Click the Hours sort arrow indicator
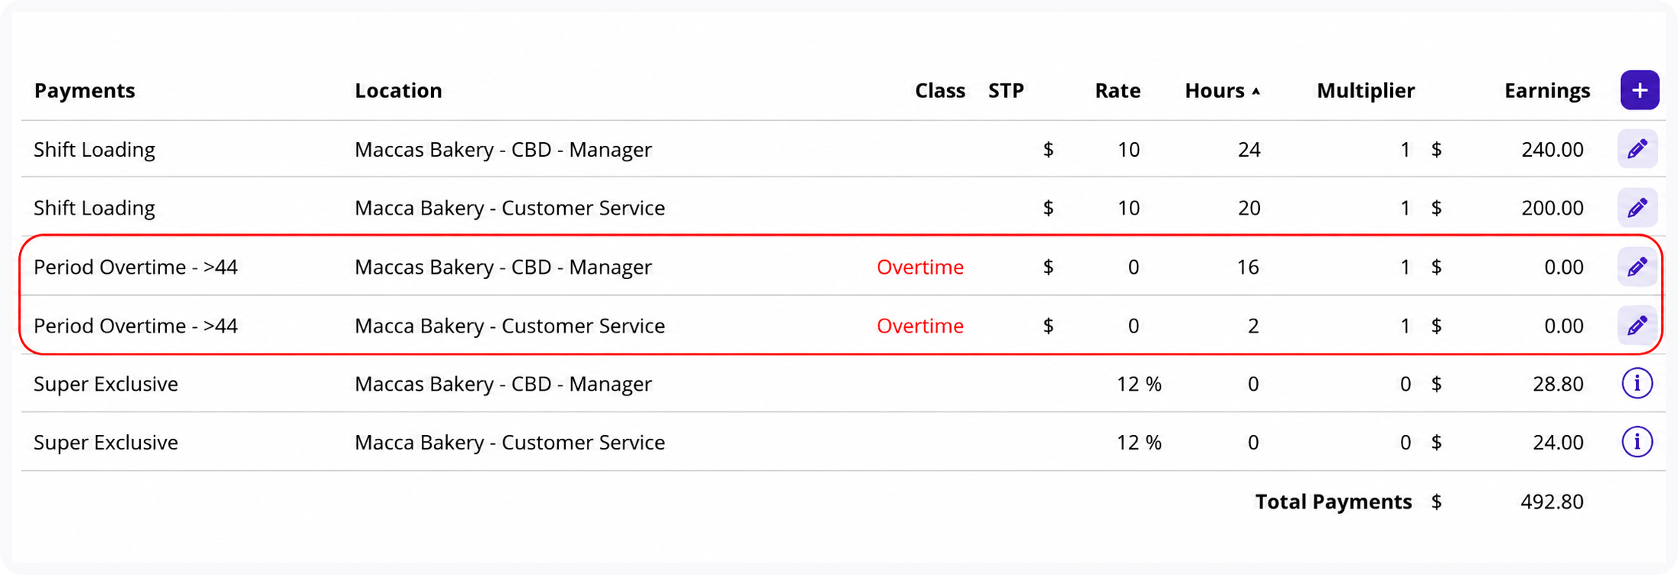 (x=1256, y=91)
